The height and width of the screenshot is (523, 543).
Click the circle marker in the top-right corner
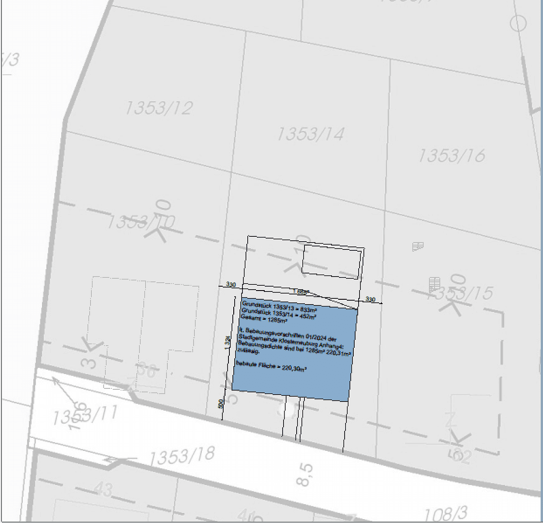[518, 23]
